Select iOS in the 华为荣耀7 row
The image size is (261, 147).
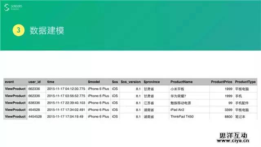pos(115,96)
